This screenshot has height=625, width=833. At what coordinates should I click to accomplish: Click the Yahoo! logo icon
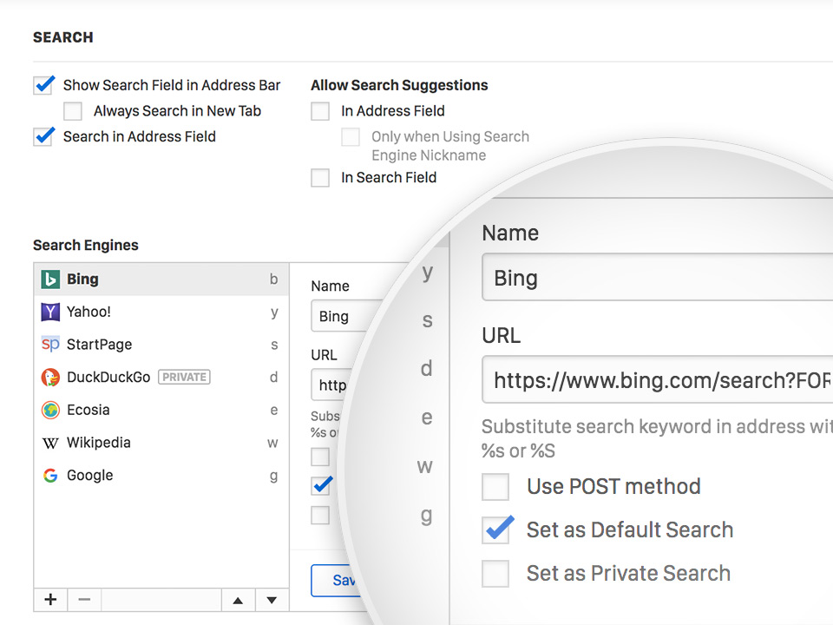(x=50, y=312)
